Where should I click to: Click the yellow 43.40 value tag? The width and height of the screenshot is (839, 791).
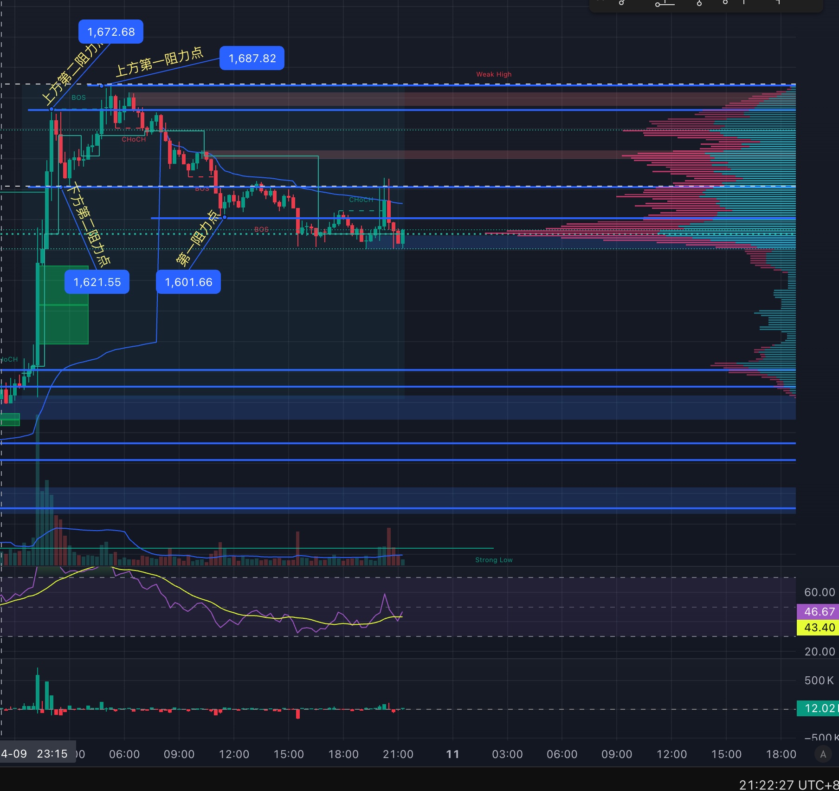coord(819,628)
